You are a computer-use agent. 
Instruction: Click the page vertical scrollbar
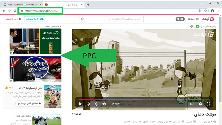tap(220, 59)
